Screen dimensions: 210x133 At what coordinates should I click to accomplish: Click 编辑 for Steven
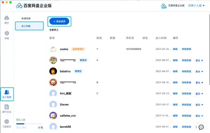point(175,104)
